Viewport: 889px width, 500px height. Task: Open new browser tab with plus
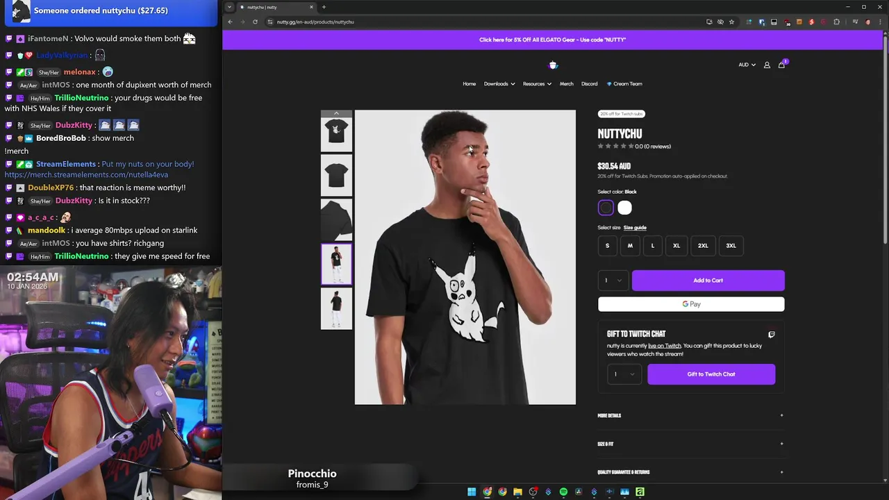click(324, 7)
